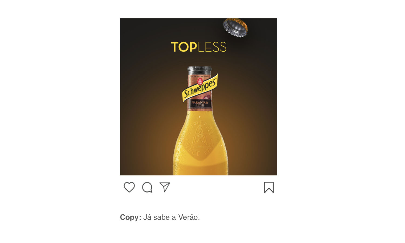Share the post via the paper plane icon
The image size is (405, 243).
(165, 187)
